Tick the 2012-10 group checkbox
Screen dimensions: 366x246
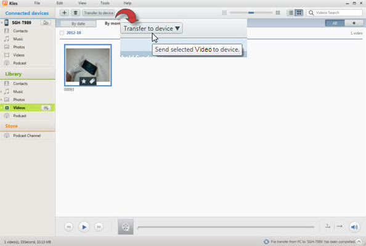tap(62, 33)
